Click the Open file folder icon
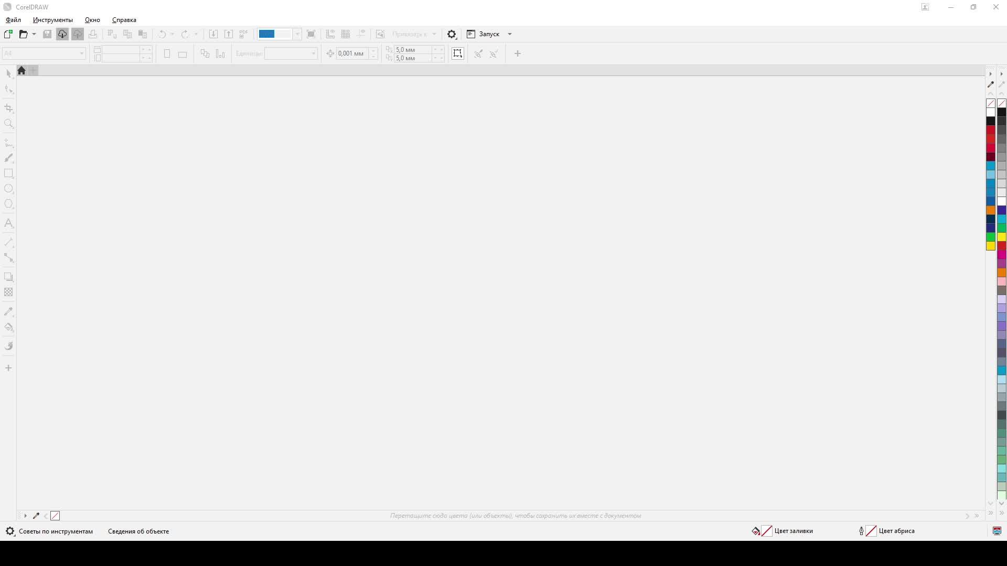1007x566 pixels. point(23,34)
